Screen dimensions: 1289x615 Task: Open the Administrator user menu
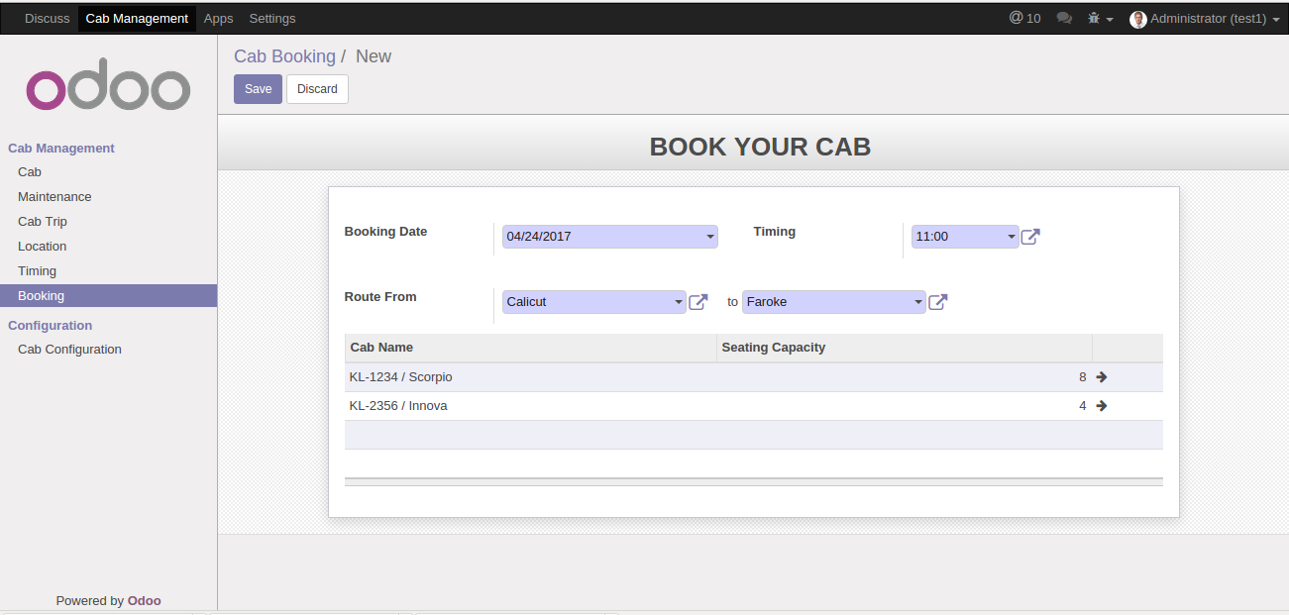(x=1205, y=18)
